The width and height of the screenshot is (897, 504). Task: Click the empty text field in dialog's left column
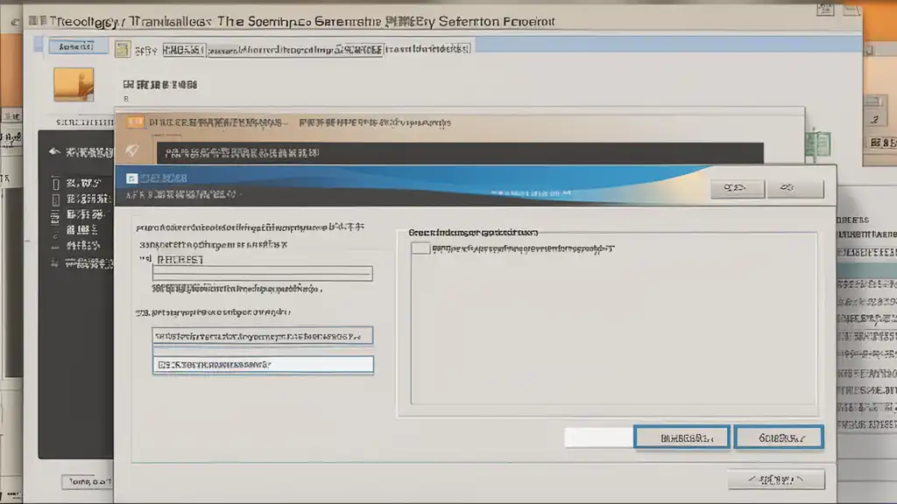point(263,273)
